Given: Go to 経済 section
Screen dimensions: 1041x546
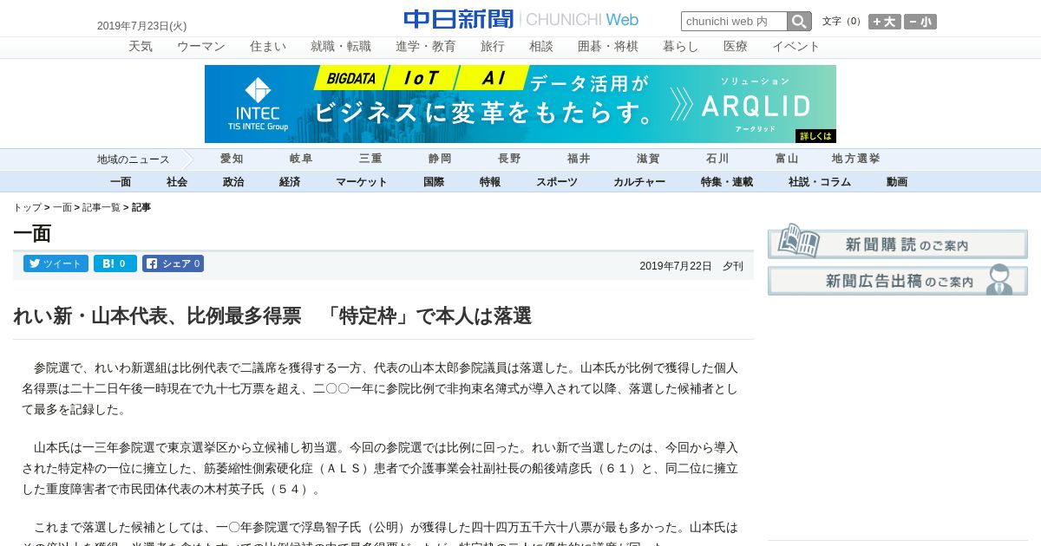Looking at the screenshot, I should point(290,182).
